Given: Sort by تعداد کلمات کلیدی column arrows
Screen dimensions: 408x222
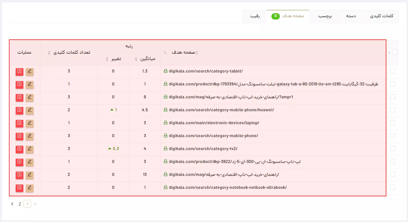Looking at the screenshot, I should 49,53.
